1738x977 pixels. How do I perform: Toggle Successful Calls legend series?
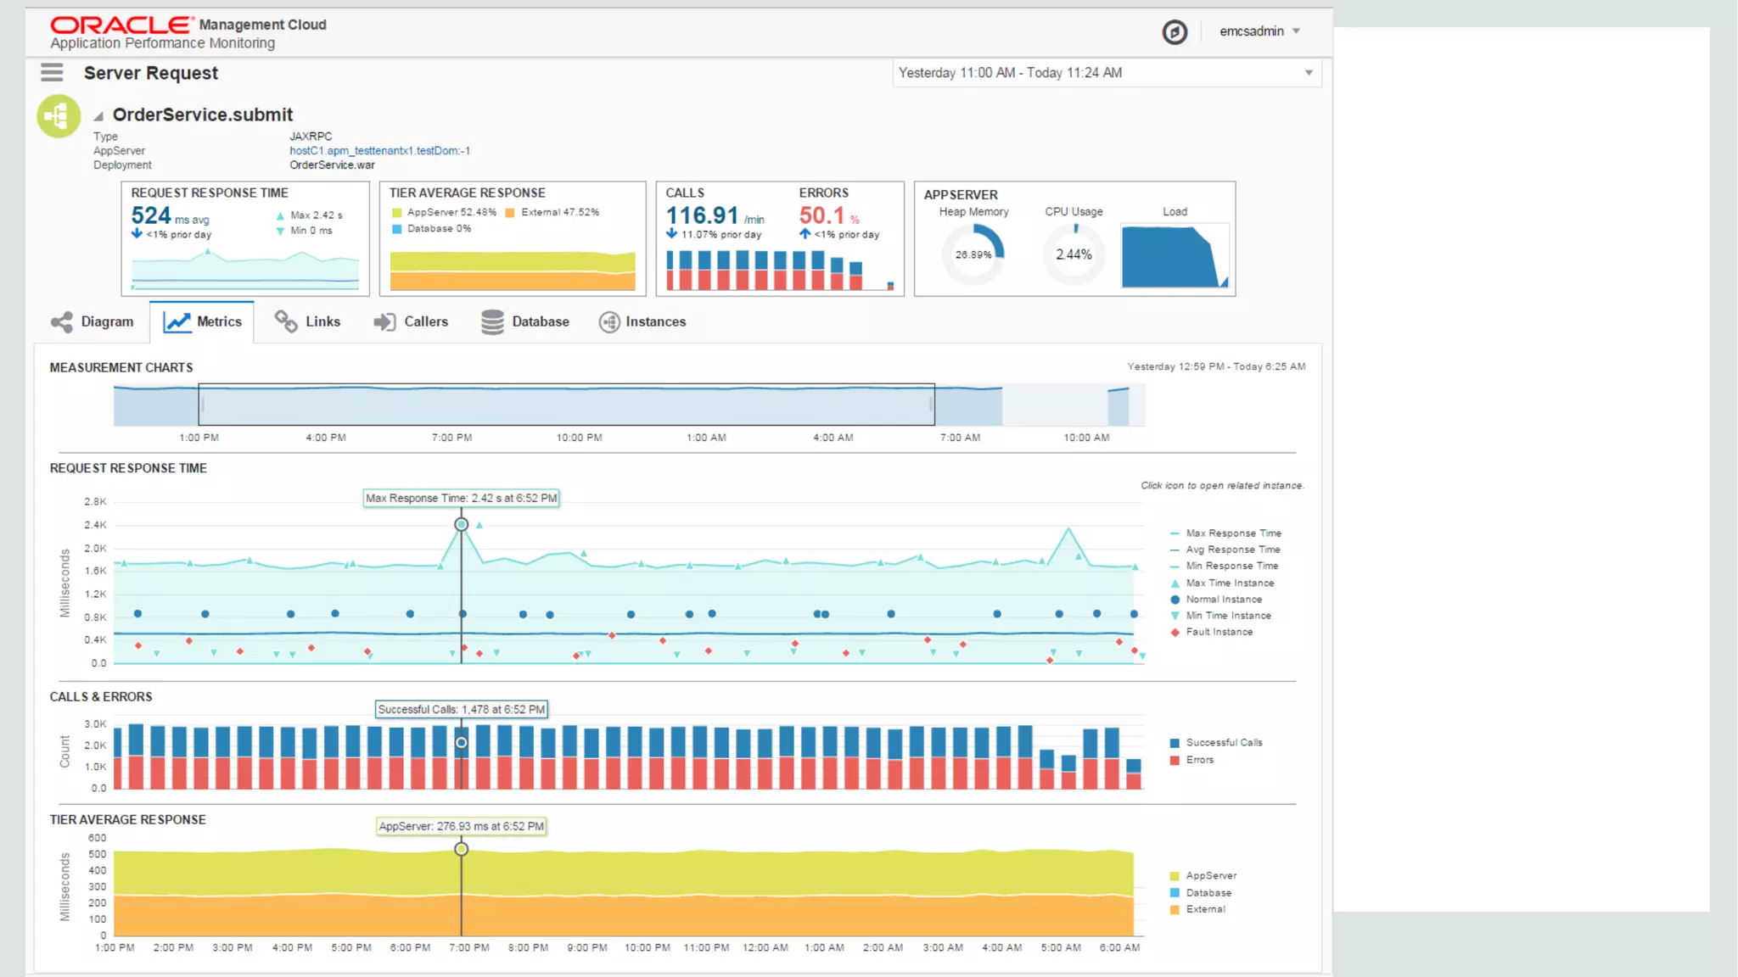click(x=1224, y=743)
